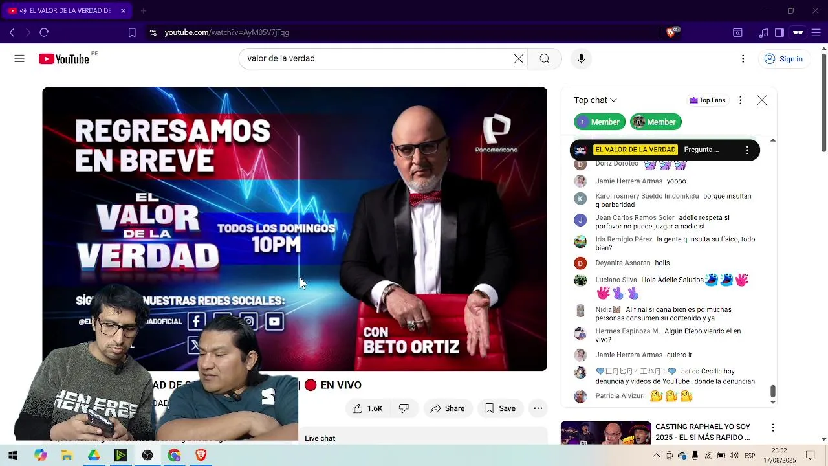Click the Facebook icon in the video
Viewport: 828px width, 466px height.
(196, 321)
